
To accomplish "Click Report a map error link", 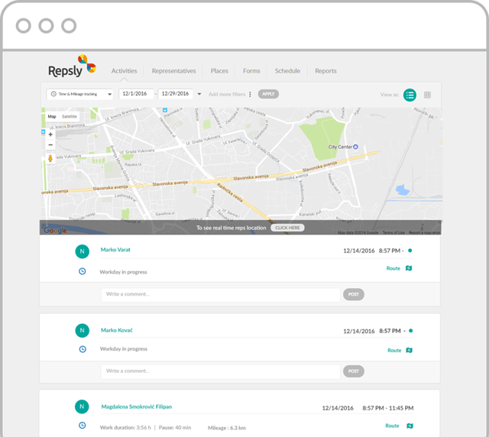I will click(425, 233).
